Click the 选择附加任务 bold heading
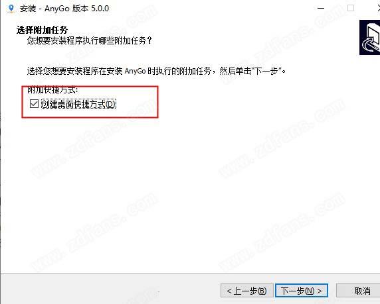This screenshot has height=304, width=380. [42, 30]
